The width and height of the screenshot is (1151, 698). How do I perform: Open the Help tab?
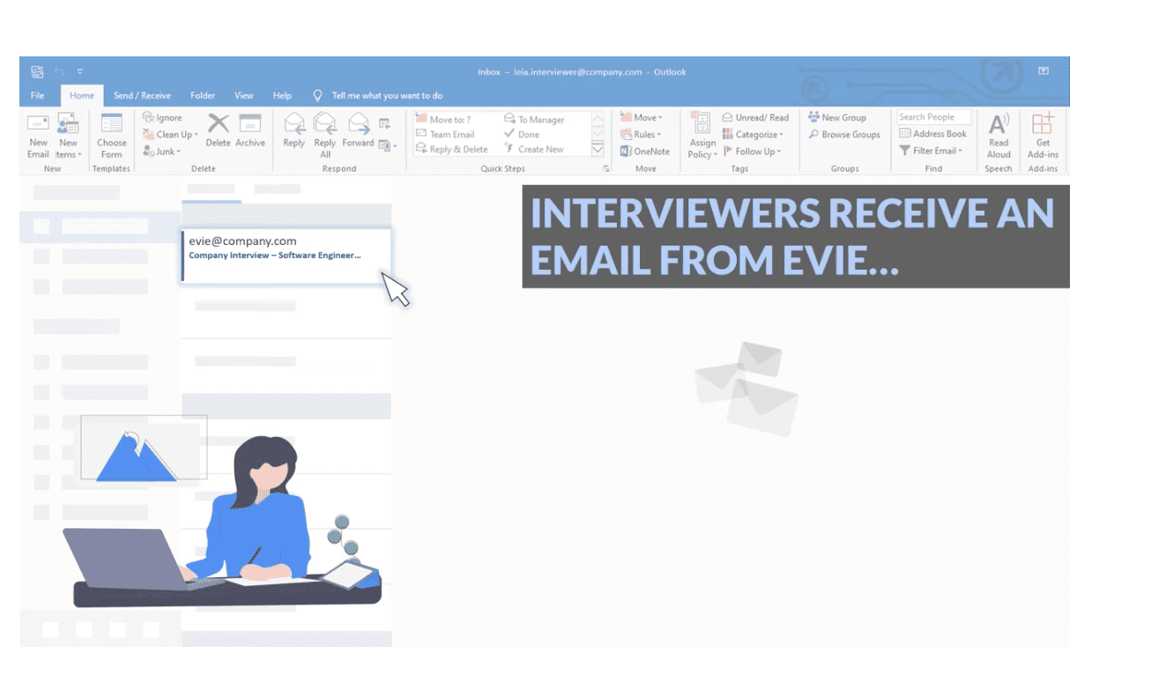pyautogui.click(x=282, y=95)
